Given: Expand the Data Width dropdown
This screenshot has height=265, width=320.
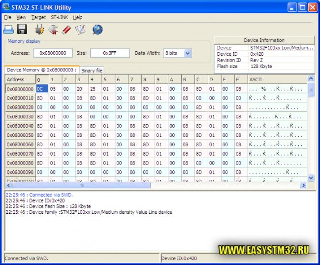Looking at the screenshot, I should click(x=188, y=53).
